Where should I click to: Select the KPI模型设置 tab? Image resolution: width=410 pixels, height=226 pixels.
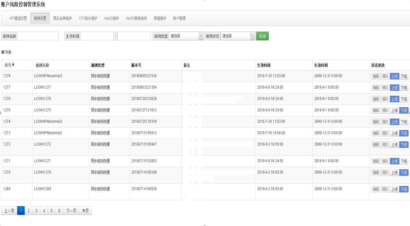pyautogui.click(x=18, y=19)
